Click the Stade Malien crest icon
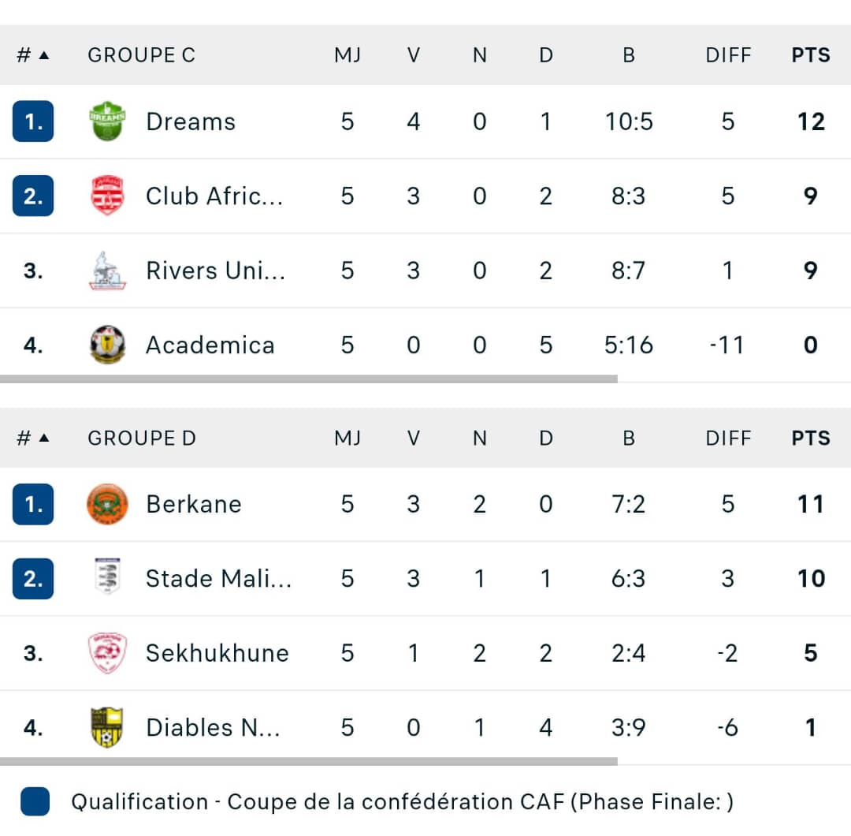 [107, 578]
